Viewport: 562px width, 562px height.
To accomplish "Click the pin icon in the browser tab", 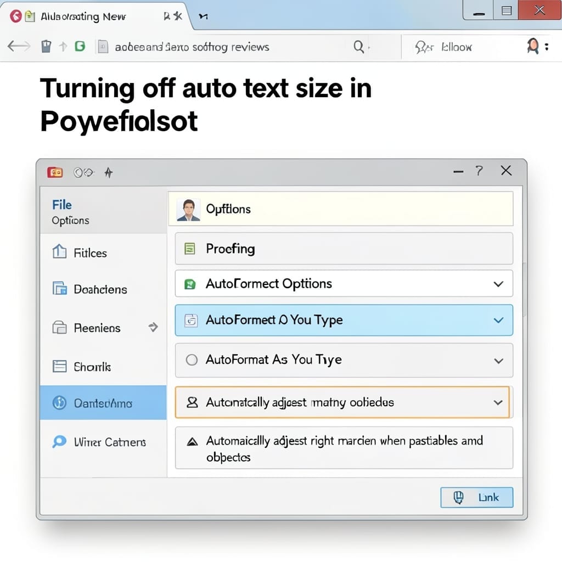I will pos(167,16).
